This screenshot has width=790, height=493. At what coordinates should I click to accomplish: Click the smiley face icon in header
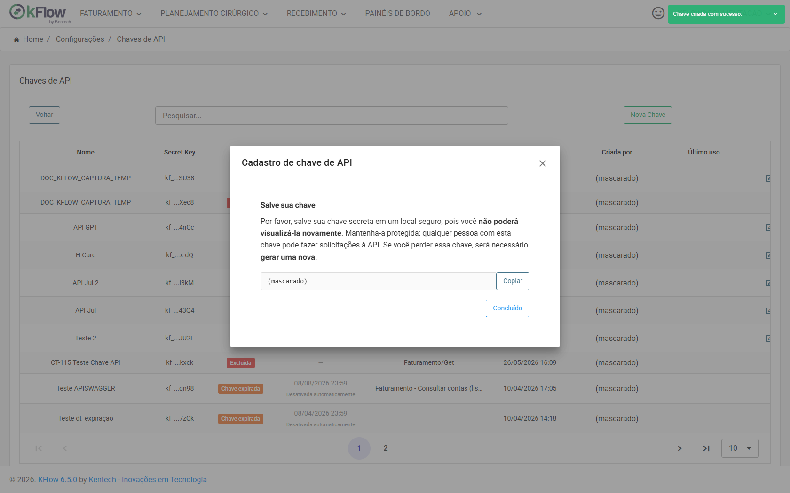(x=658, y=13)
